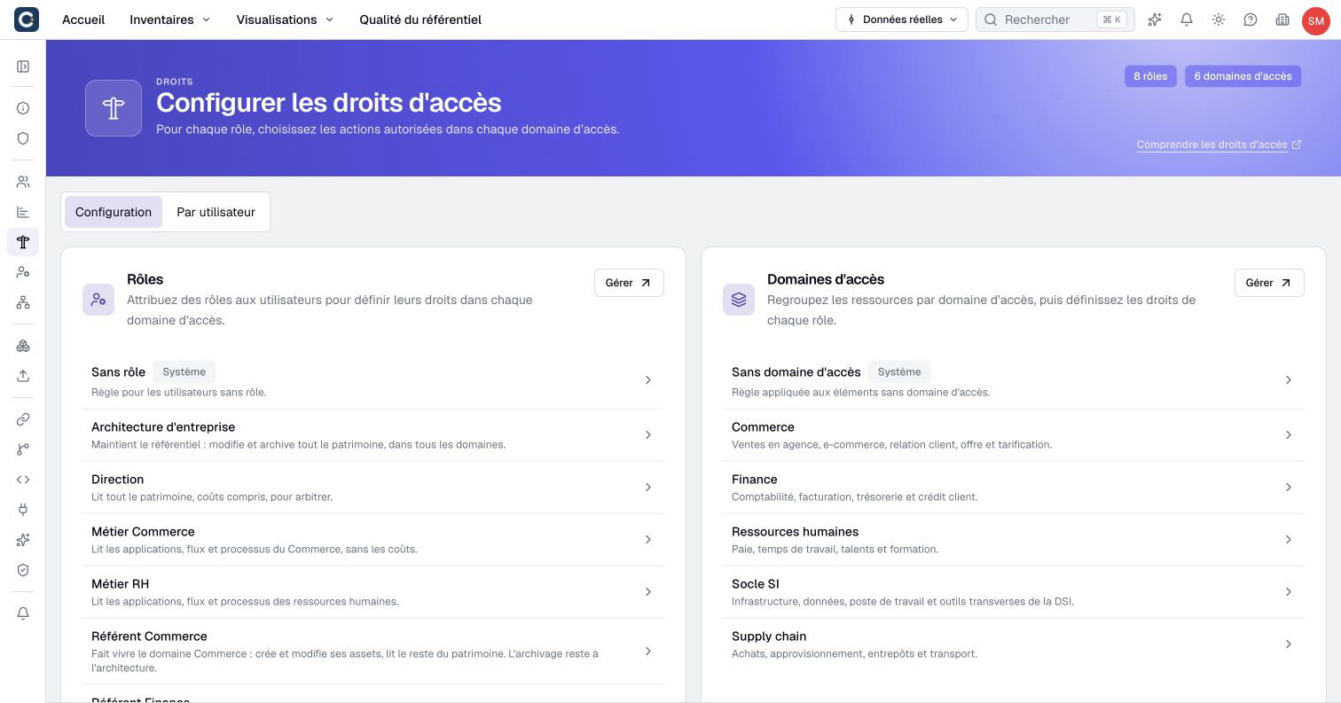The image size is (1341, 703).
Task: Open the hierarchy network icon in sidebar
Action: pos(23,302)
